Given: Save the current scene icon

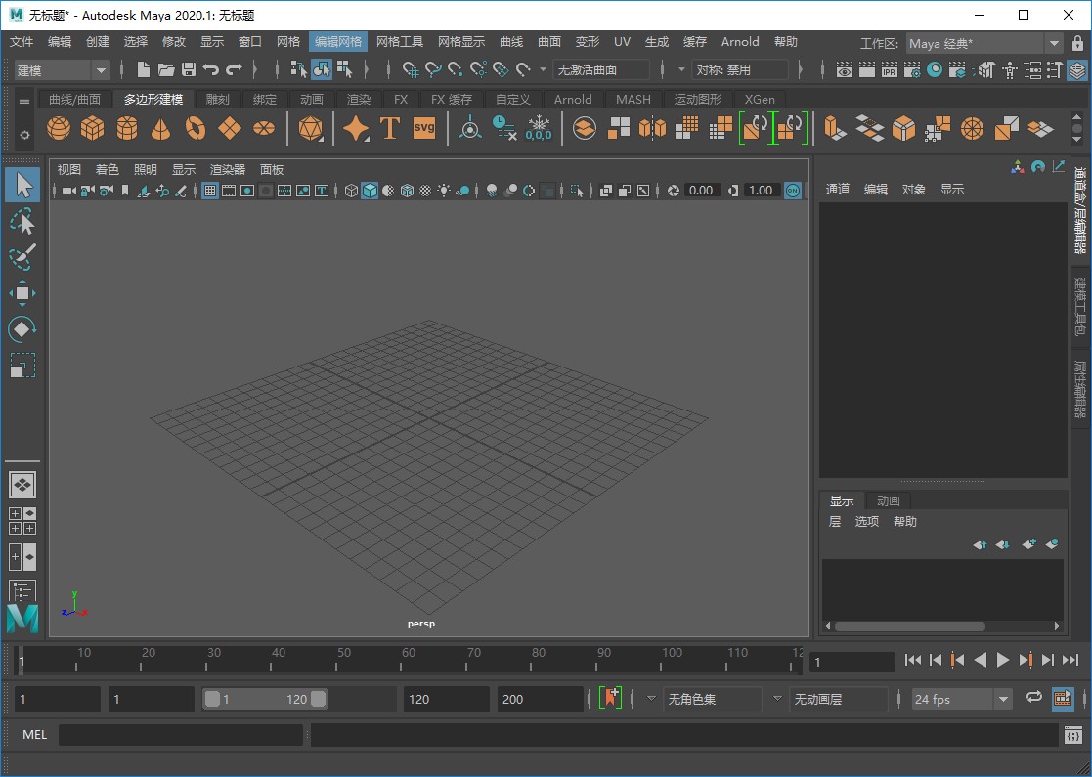Looking at the screenshot, I should tap(188, 69).
